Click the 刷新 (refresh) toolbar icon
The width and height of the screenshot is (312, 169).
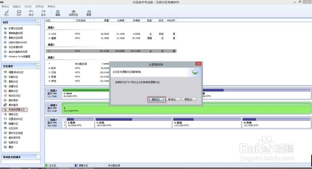(x=58, y=13)
